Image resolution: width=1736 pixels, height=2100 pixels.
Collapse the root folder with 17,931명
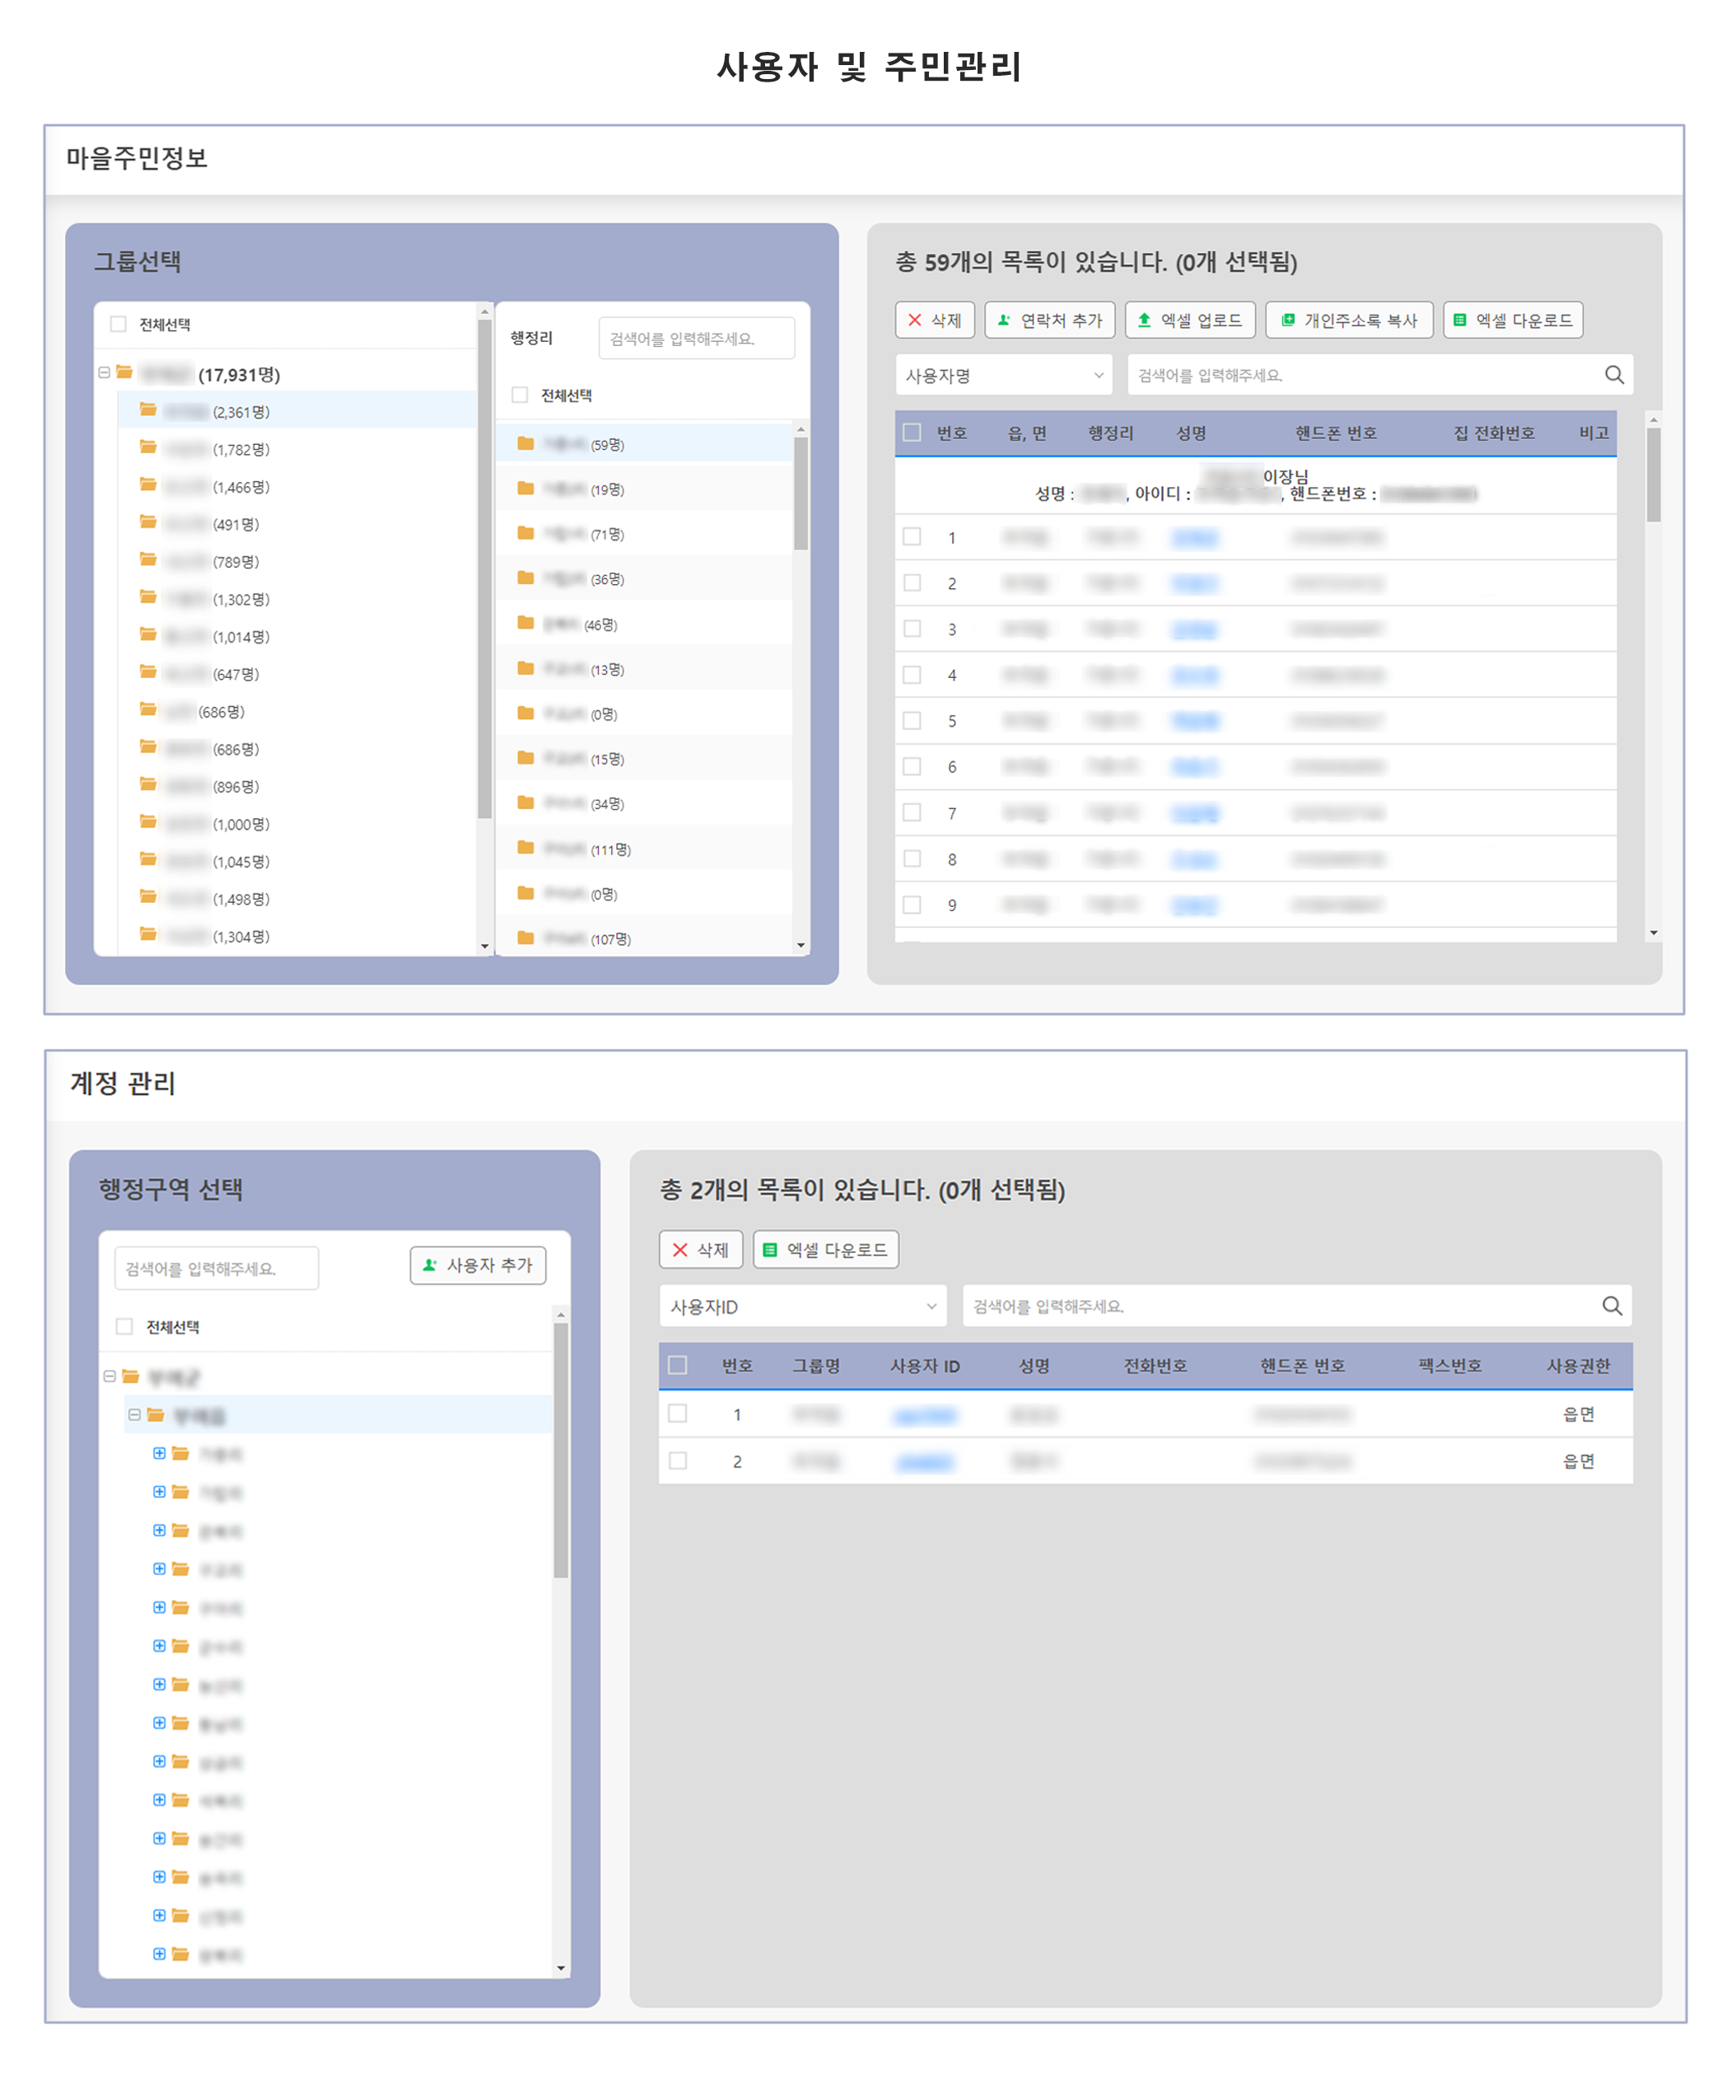104,373
